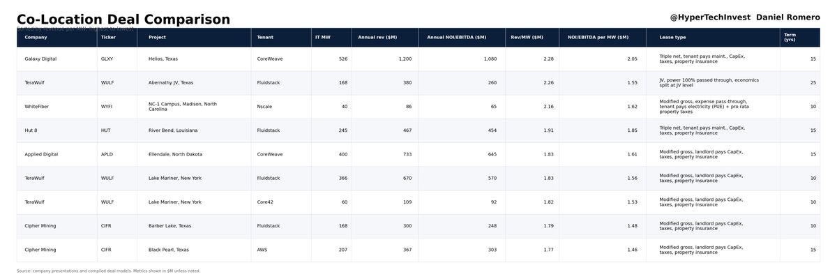Click the "Annual NOI/EBITDA ($M)" header
This screenshot has width=837, height=279.
456,37
